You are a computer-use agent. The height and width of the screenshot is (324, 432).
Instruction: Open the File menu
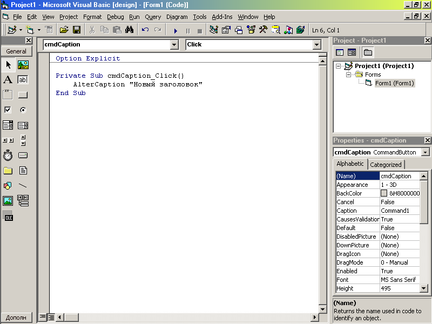[x=17, y=17]
